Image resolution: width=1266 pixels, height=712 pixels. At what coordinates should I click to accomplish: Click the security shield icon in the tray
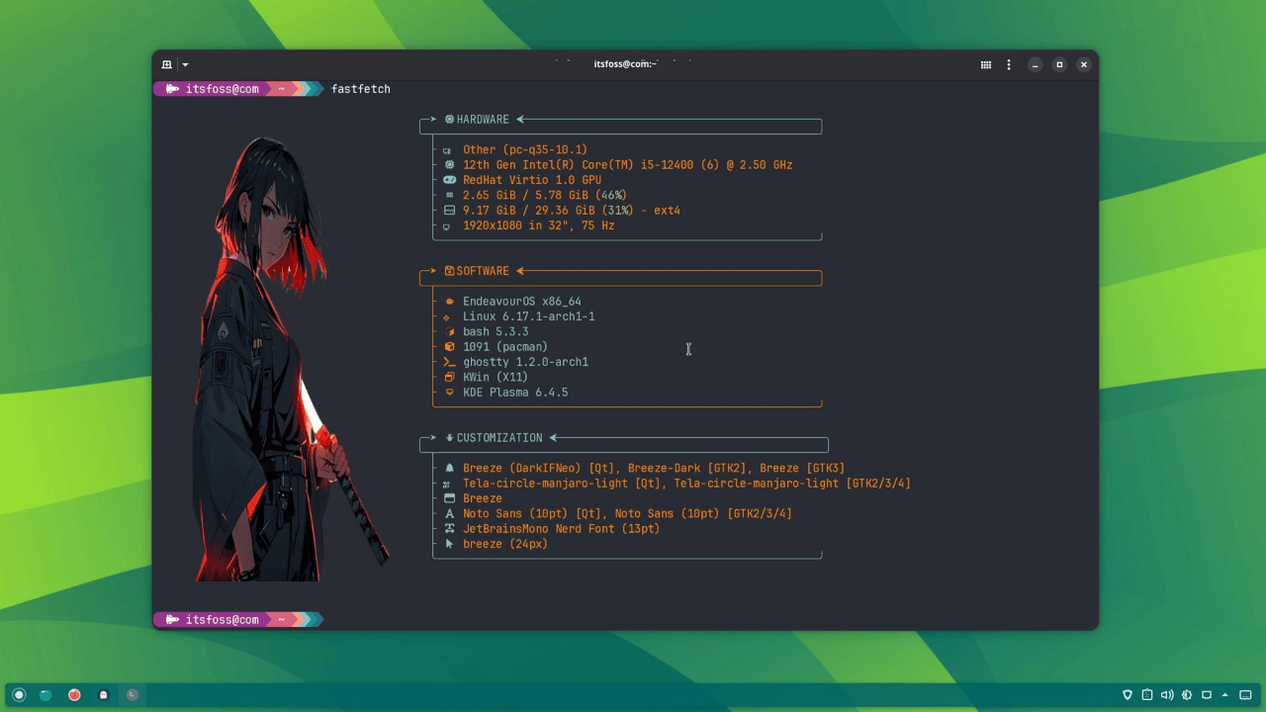1128,694
